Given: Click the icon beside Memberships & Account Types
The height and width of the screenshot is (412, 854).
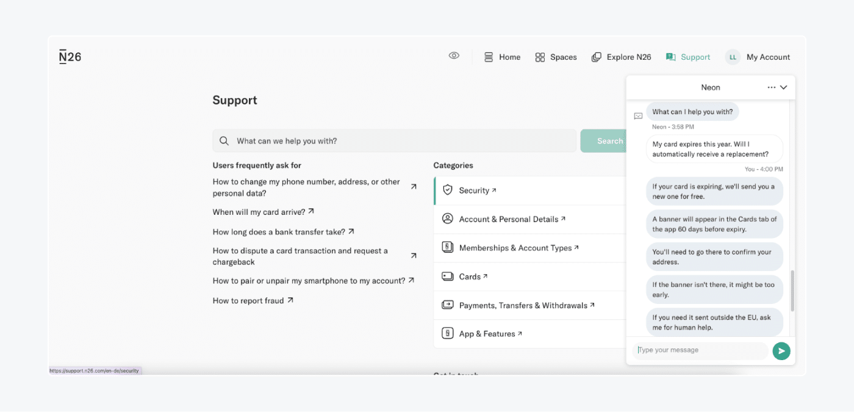Looking at the screenshot, I should 448,247.
